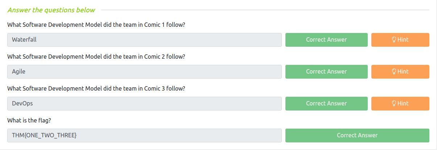Click the lightbulb icon beside Comic 1 answer
Image resolution: width=437 pixels, height=150 pixels.
[x=394, y=40]
